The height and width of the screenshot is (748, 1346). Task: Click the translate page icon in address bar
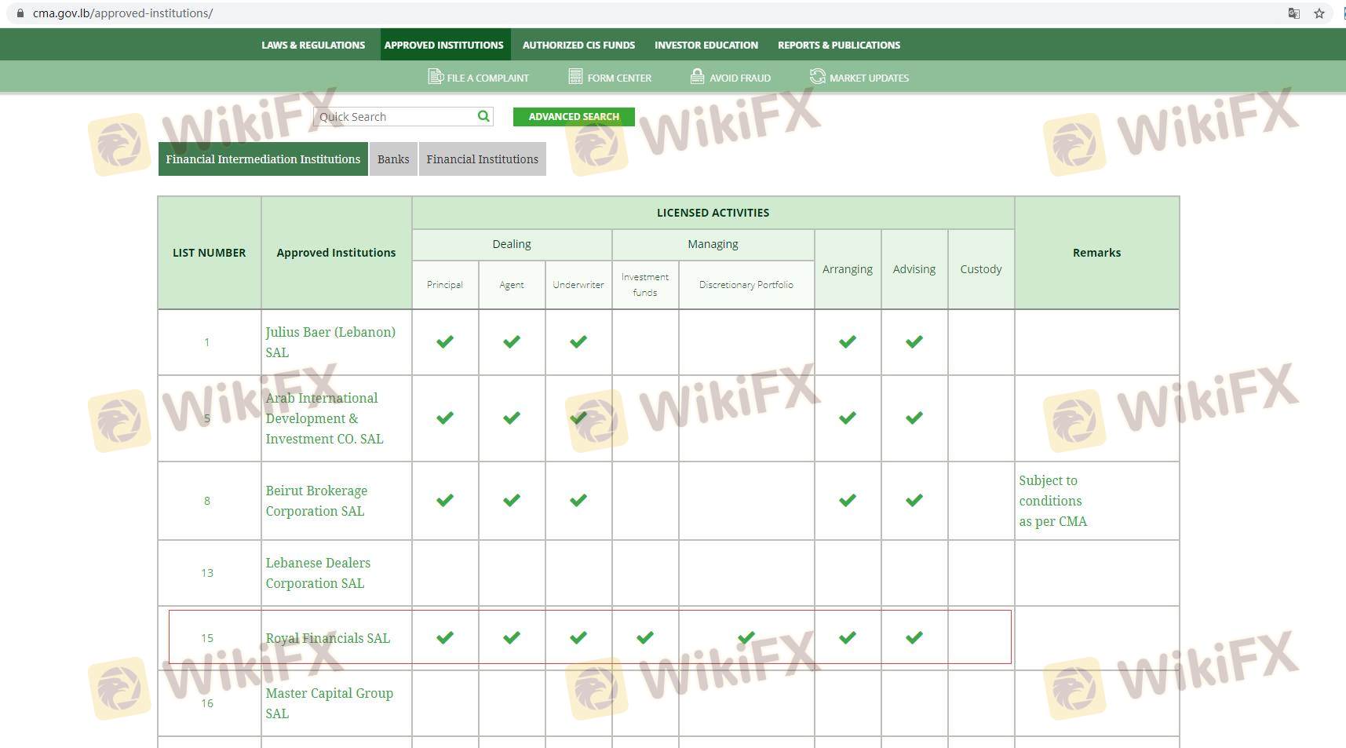pyautogui.click(x=1294, y=13)
